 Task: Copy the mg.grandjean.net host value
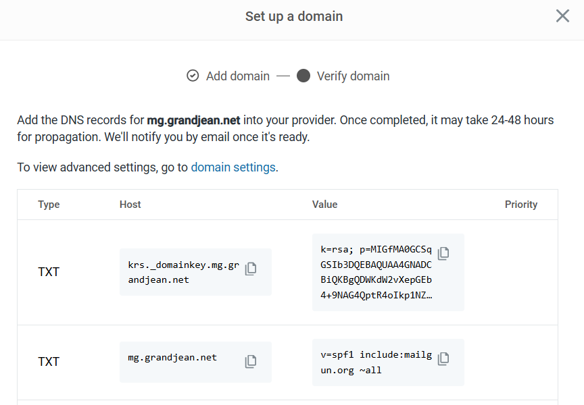point(251,362)
